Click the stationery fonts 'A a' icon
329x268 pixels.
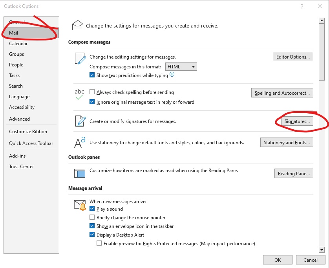(x=80, y=142)
